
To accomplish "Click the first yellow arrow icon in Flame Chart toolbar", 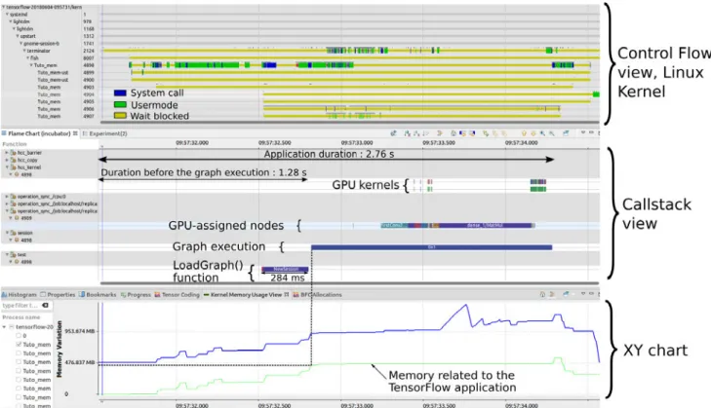I will pyautogui.click(x=524, y=133).
